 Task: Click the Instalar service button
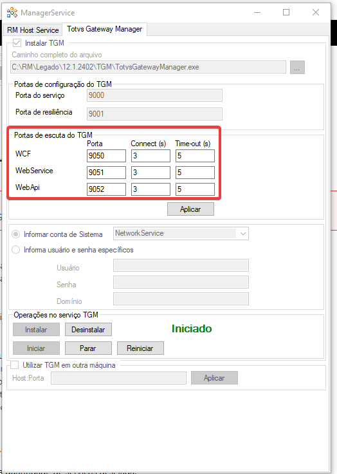[36, 330]
